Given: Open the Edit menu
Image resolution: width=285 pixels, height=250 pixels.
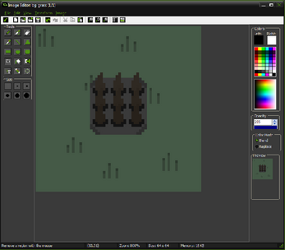Looking at the screenshot, I should [17, 13].
